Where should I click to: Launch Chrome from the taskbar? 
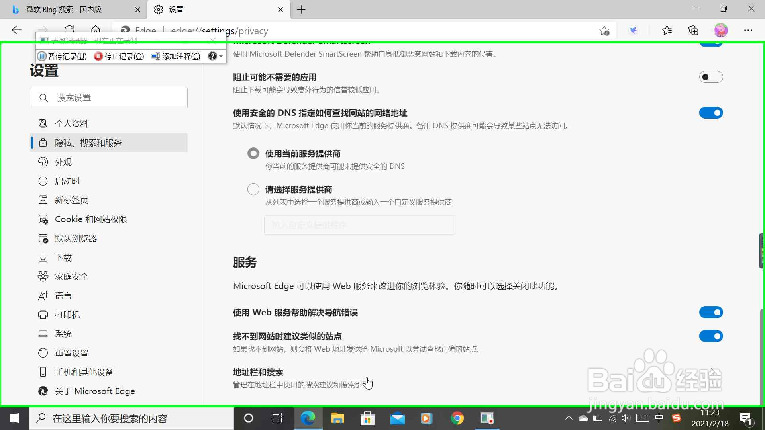point(457,418)
